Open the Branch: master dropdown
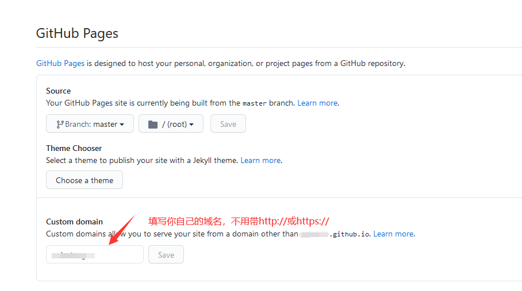 90,124
